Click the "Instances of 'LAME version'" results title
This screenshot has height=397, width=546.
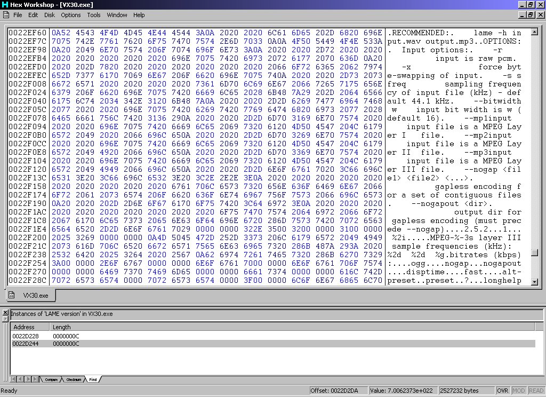[62, 314]
